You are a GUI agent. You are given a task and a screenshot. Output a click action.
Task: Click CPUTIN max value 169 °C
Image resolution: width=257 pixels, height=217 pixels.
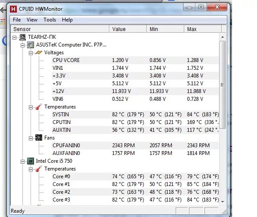coord(203,122)
